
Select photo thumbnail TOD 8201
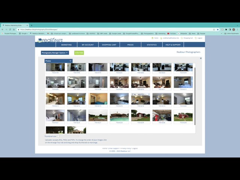119,67
